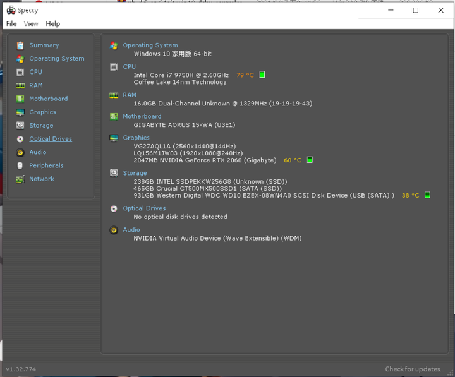Click the Audio speaker icon in summary panel
The image size is (455, 377).
[x=114, y=230]
